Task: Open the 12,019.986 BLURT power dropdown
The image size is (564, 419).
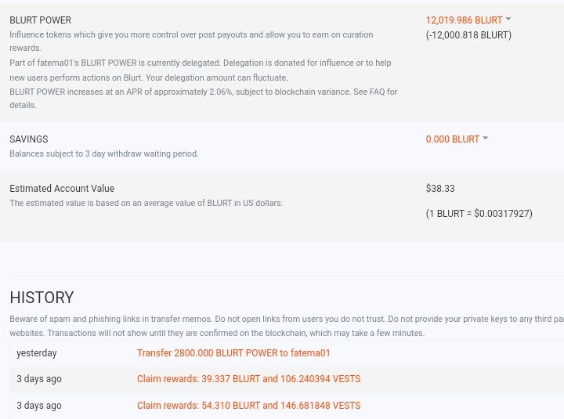Action: tap(464, 20)
